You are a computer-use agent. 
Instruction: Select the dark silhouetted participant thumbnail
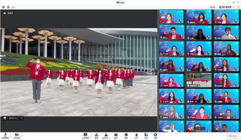coord(199,32)
